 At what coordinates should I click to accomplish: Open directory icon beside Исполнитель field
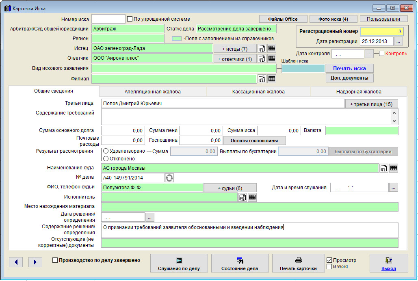243,197
